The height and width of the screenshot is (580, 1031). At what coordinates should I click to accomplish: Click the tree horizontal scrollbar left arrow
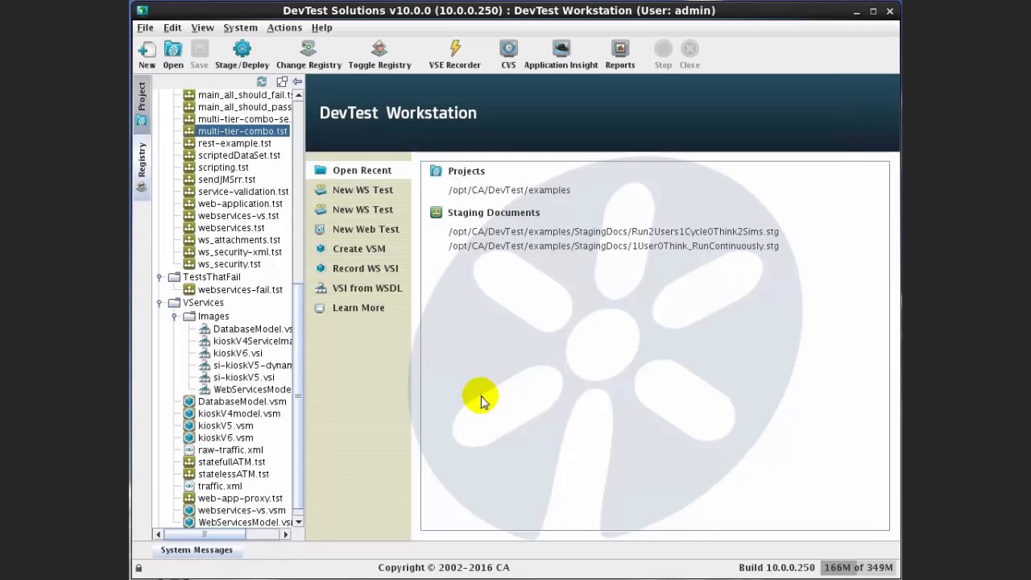click(158, 534)
